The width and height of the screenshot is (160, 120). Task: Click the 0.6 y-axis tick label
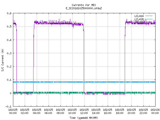pos(9,13)
